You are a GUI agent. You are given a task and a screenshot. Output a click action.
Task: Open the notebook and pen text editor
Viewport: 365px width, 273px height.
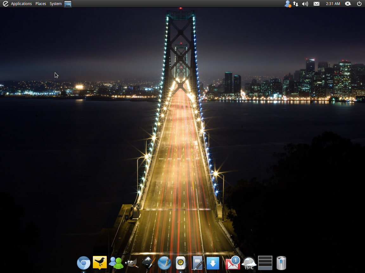197,263
